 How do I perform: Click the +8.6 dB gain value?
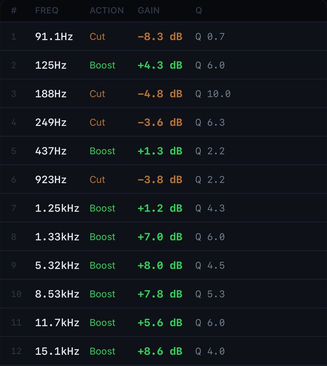(160, 351)
